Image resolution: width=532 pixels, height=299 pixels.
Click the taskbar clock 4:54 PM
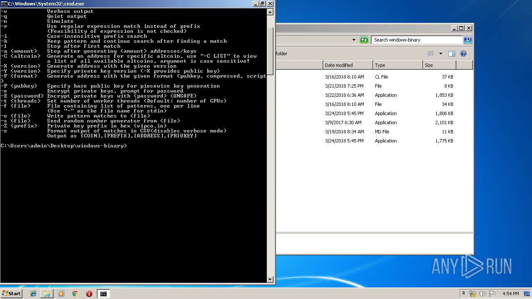coord(510,294)
